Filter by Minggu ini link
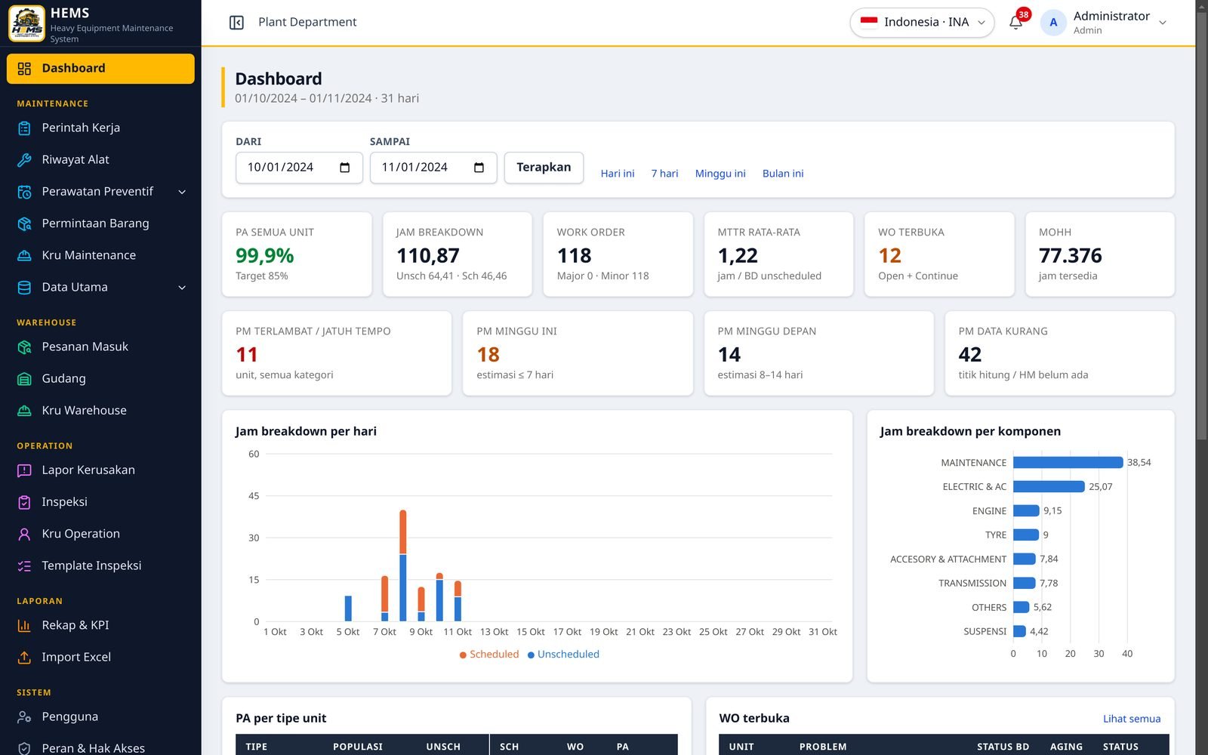 (x=720, y=174)
